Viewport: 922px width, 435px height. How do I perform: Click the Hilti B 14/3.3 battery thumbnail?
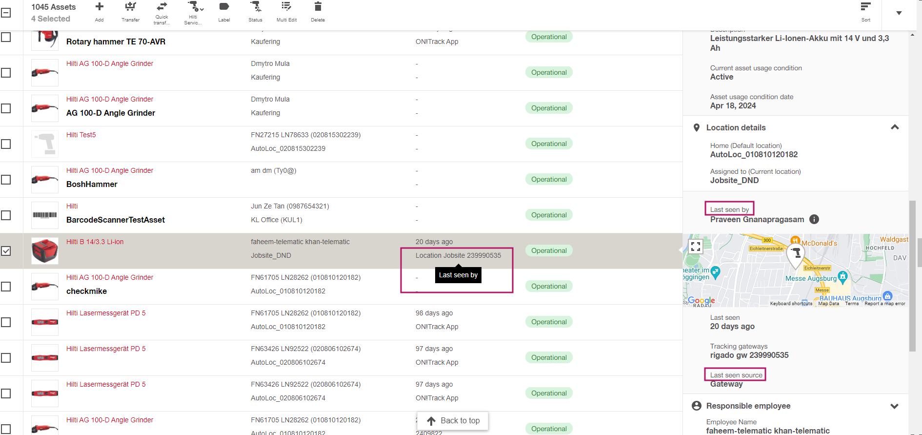click(45, 251)
